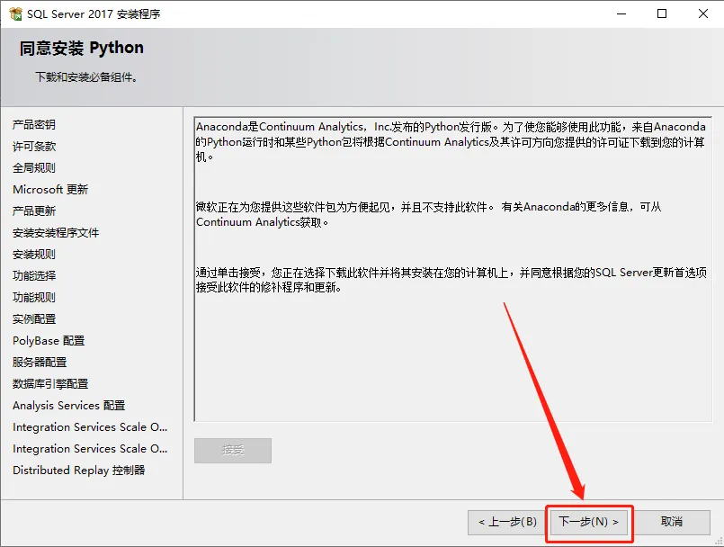Select 产品更新 step in sidebar
Screen dimensions: 724x547
point(34,211)
